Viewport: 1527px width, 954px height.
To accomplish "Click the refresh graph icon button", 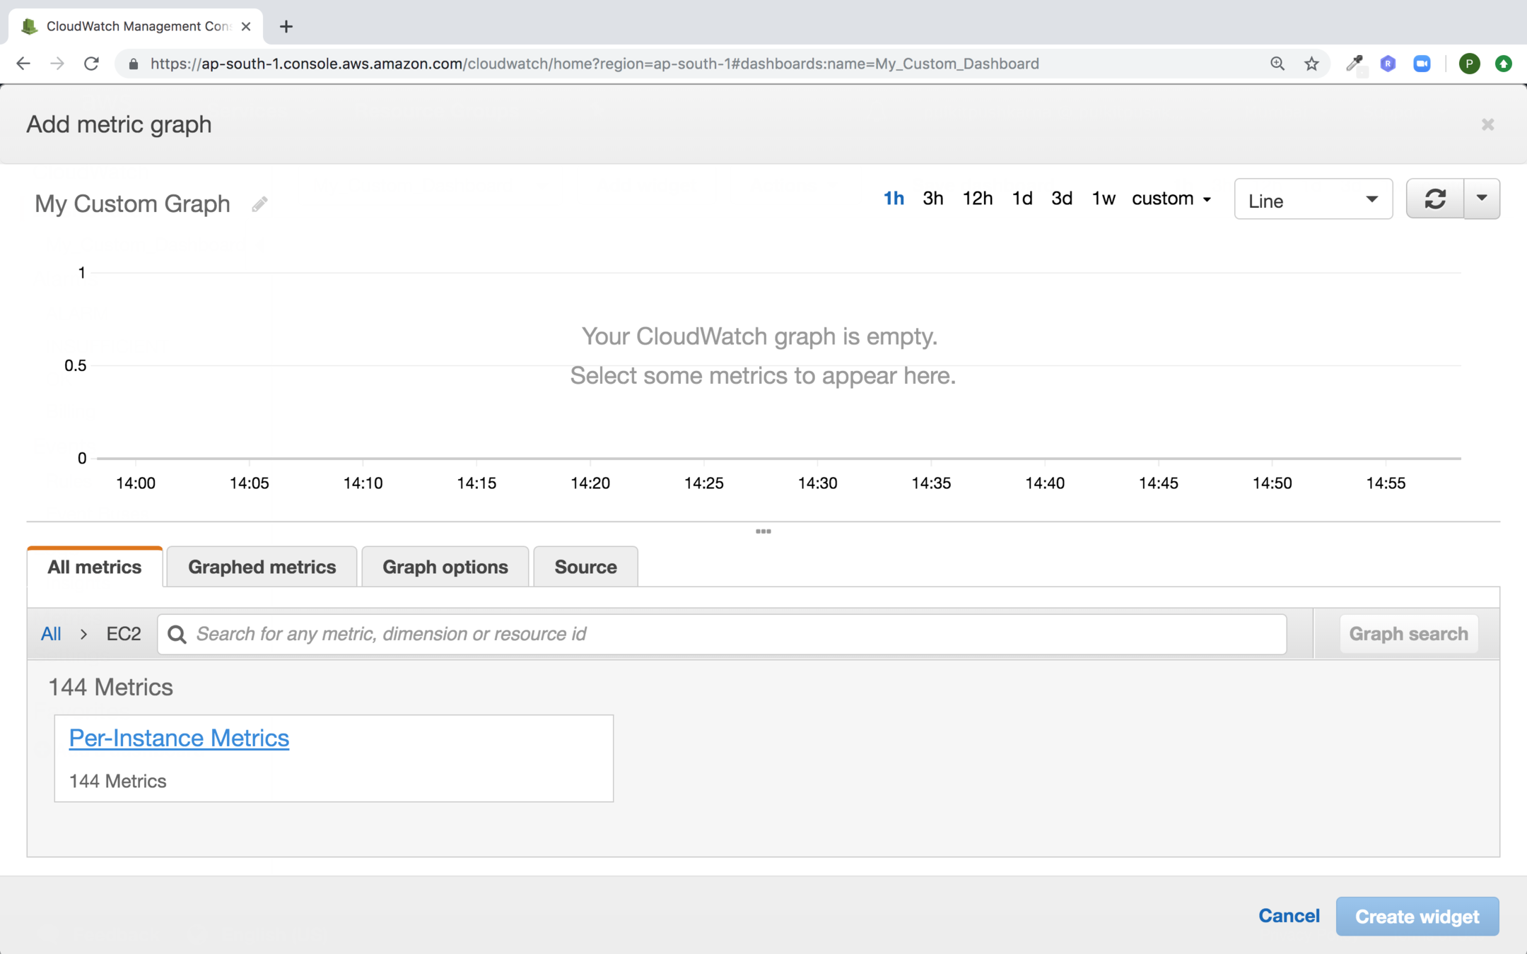I will click(x=1434, y=199).
